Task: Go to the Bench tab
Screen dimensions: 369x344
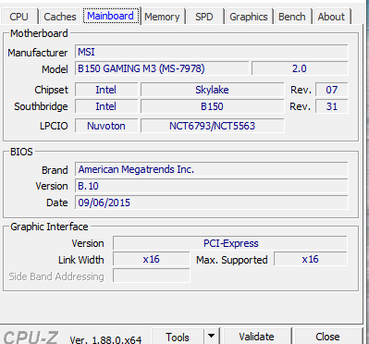Action: coord(292,17)
